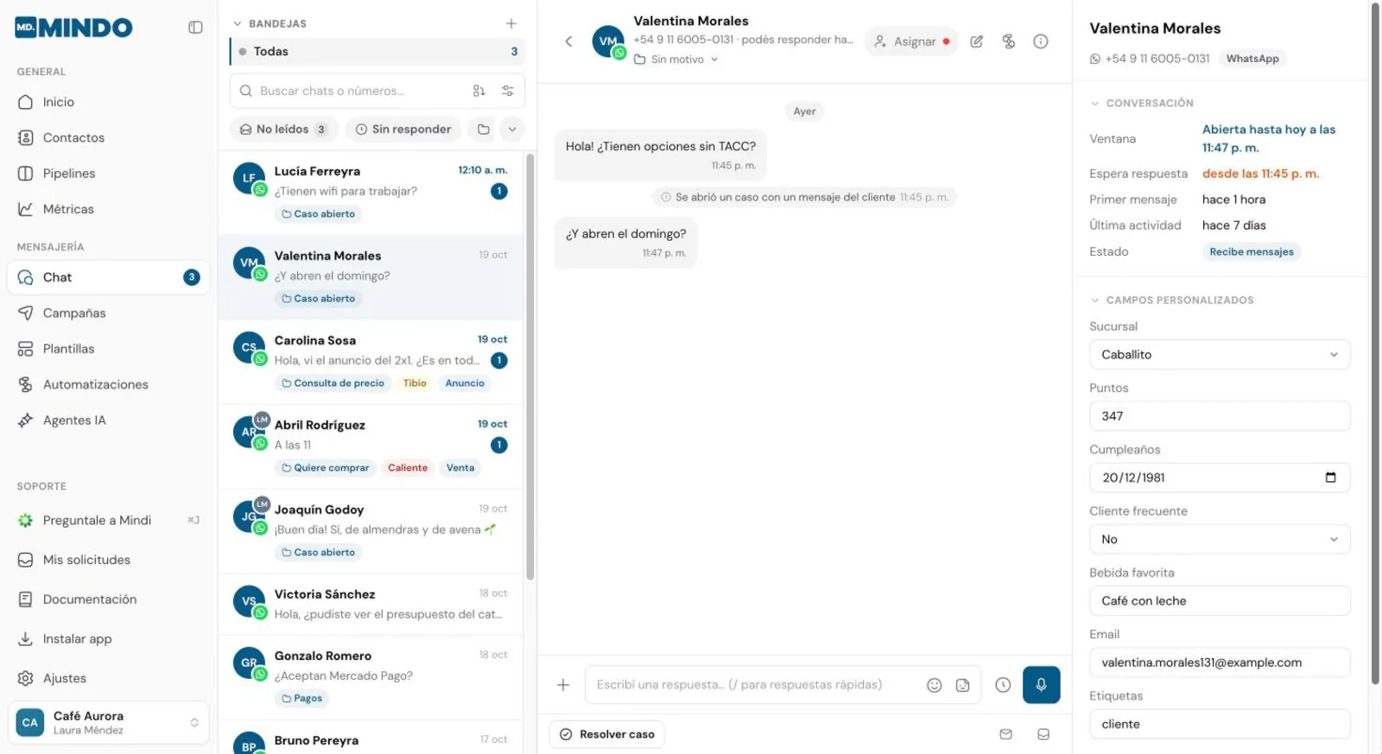Collapse the Conversación section
1382x754 pixels.
pos(1142,103)
